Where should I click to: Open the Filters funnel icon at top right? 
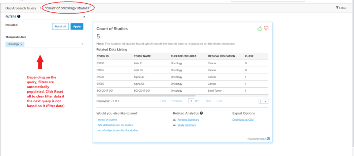tap(337, 8)
